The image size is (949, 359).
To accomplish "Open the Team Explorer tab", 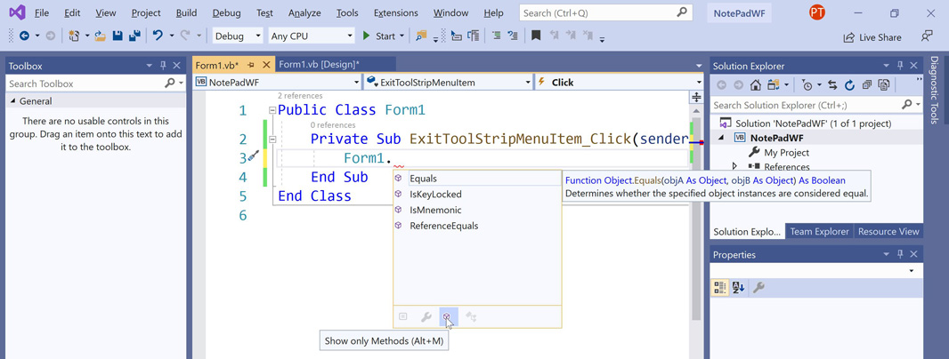I will (819, 232).
